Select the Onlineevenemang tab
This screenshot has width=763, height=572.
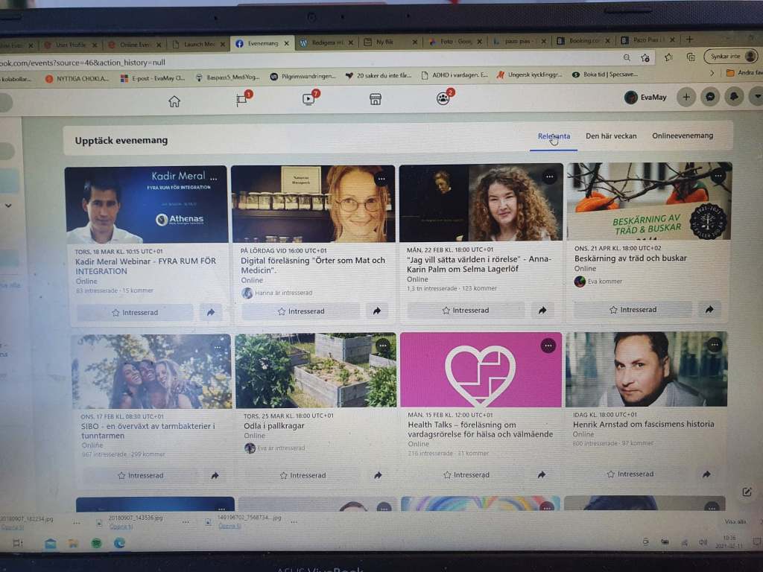point(683,136)
